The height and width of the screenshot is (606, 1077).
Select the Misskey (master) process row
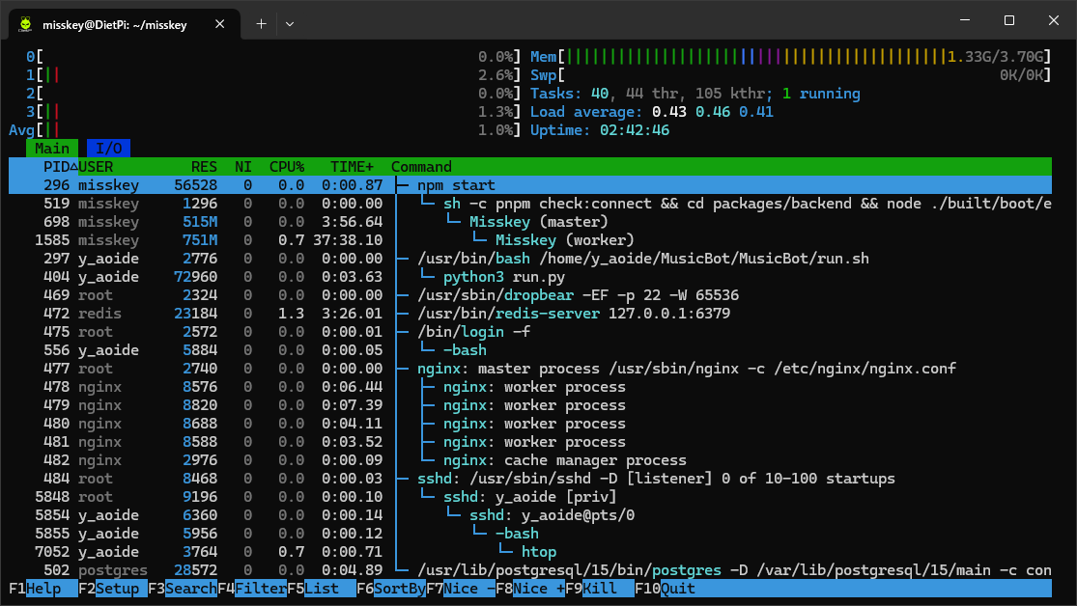[x=529, y=222]
